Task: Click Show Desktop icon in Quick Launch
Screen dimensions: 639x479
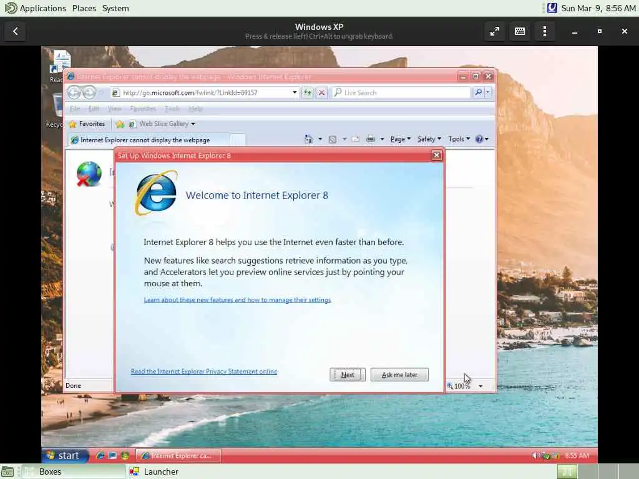Action: point(112,455)
